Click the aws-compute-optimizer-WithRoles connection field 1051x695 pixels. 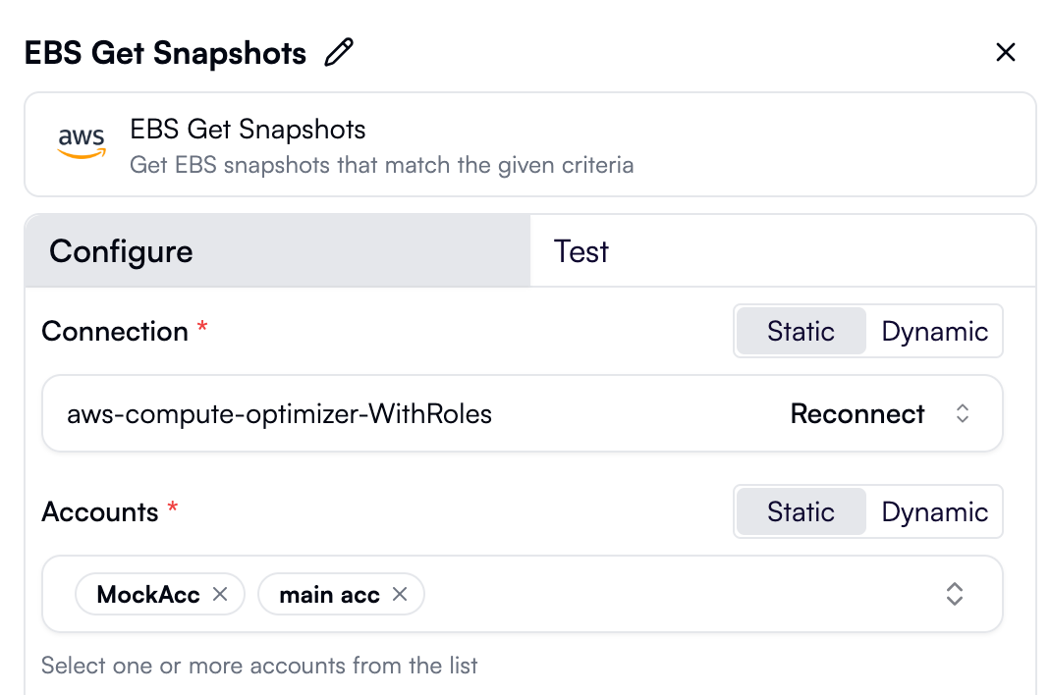tap(279, 413)
